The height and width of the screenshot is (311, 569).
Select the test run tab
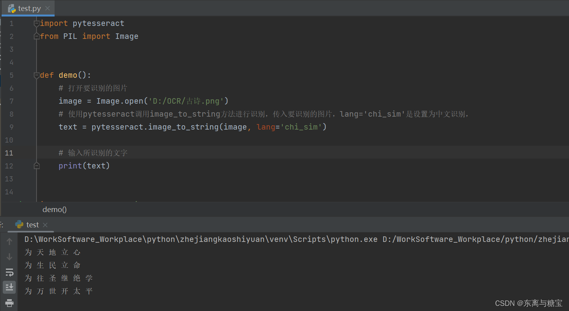click(31, 225)
